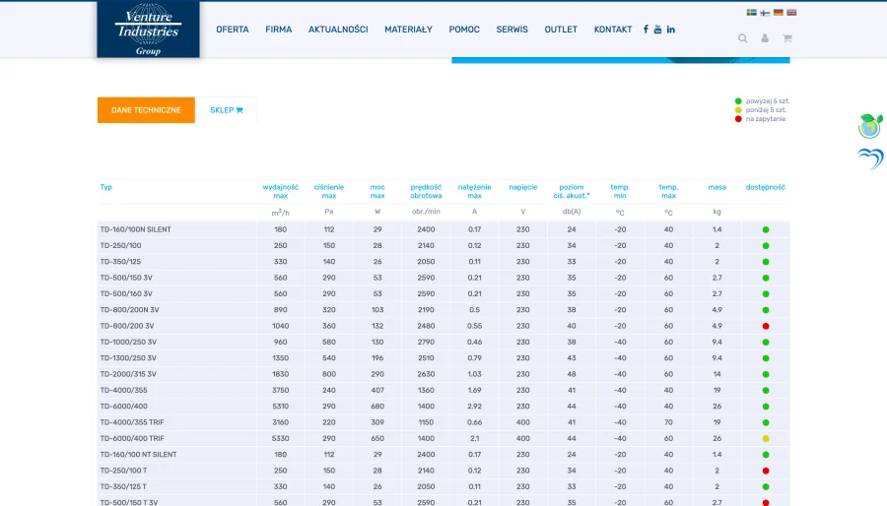Open the OFERTA menu
This screenshot has width=887, height=506.
tap(233, 30)
